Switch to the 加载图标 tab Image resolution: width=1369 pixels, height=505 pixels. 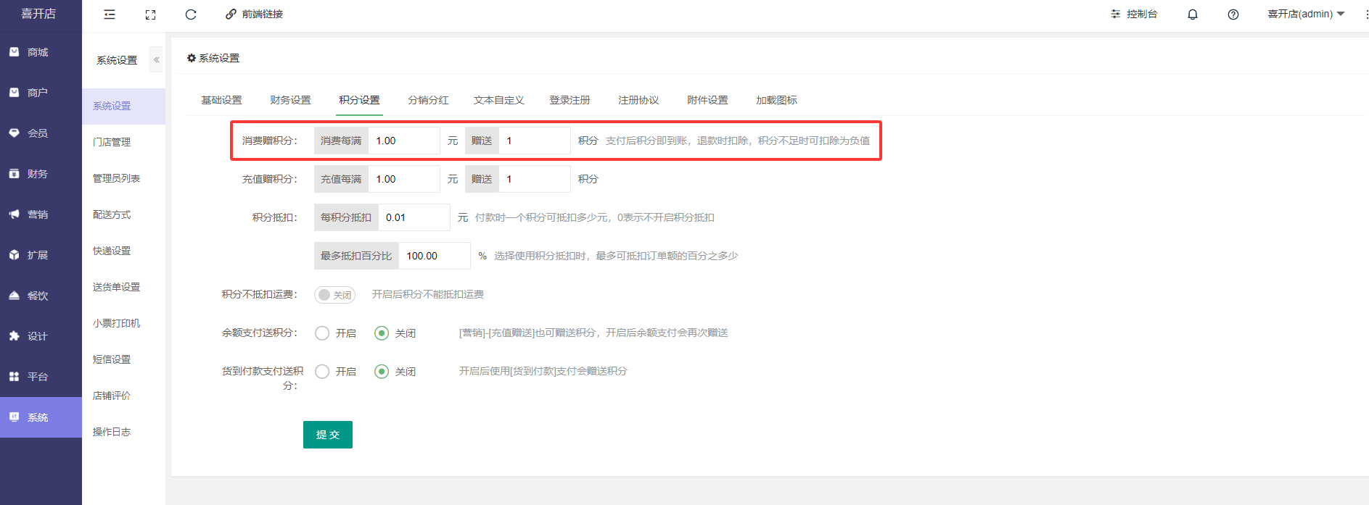pos(776,100)
